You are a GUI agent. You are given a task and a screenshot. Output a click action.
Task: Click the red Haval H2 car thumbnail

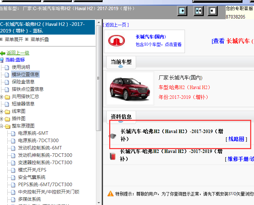[x=130, y=89]
